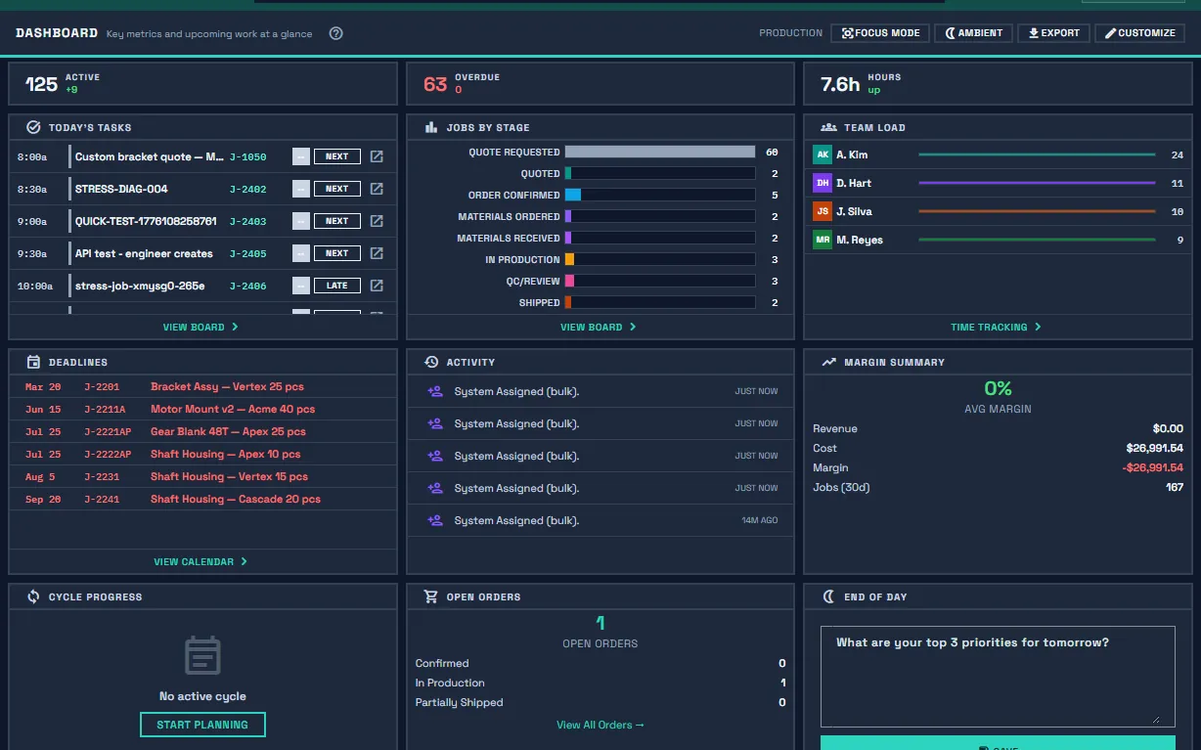
Task: Toggle status box for Custom bracket quote task
Action: pyautogui.click(x=301, y=156)
